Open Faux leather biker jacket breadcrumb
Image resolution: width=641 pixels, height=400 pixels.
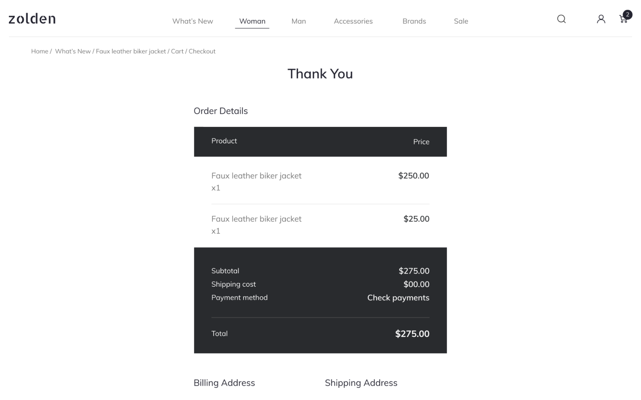[x=131, y=52]
